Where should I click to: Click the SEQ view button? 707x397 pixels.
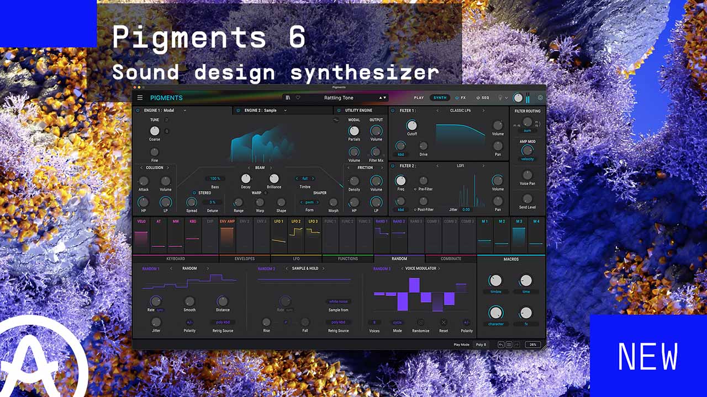(483, 98)
